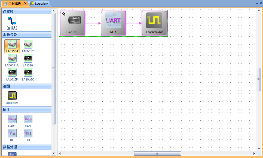The width and height of the screenshot is (263, 158).
Task: Select the UART node on the canvas
Action: coord(113,23)
